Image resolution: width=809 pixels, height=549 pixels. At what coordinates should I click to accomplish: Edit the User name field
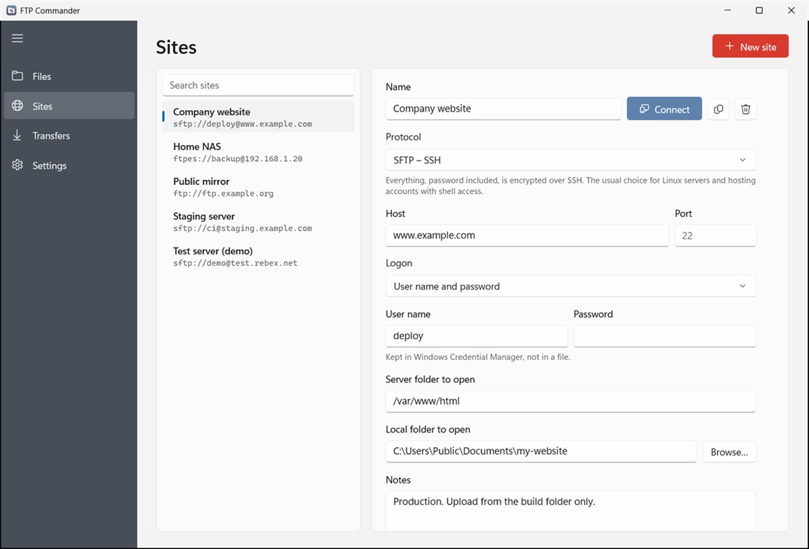pyautogui.click(x=476, y=336)
